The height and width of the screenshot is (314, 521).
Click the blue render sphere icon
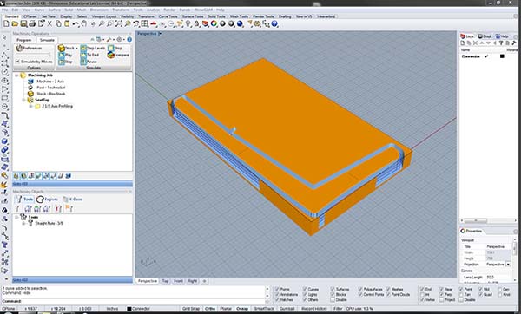[x=240, y=23]
